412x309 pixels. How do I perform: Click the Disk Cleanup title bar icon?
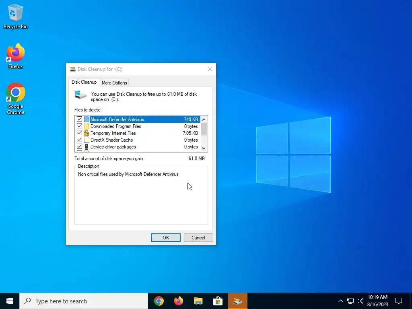tap(72, 69)
